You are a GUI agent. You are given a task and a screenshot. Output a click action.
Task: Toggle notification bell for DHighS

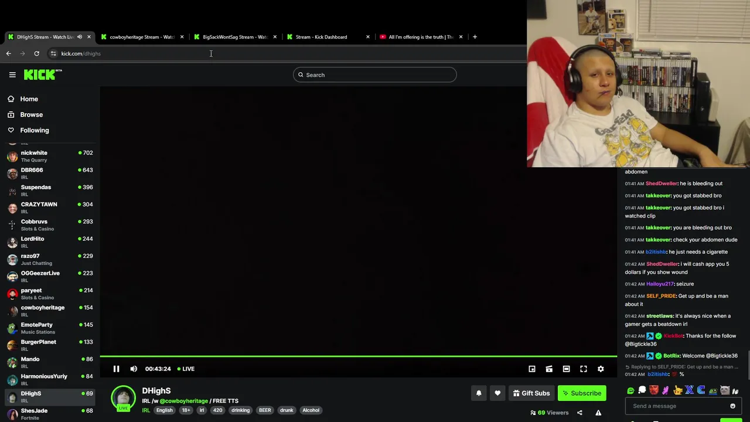pos(479,393)
